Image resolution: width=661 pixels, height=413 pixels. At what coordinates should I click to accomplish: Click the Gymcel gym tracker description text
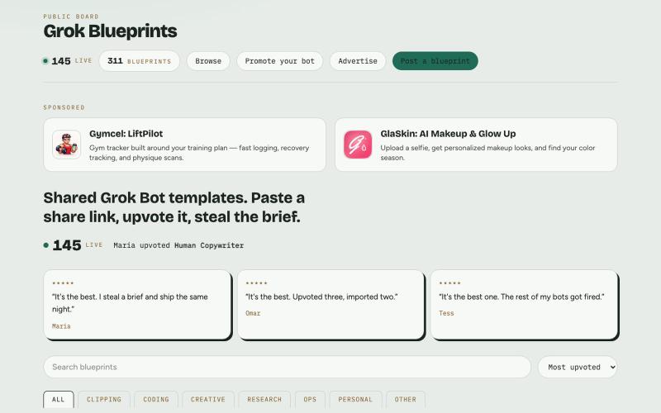199,153
